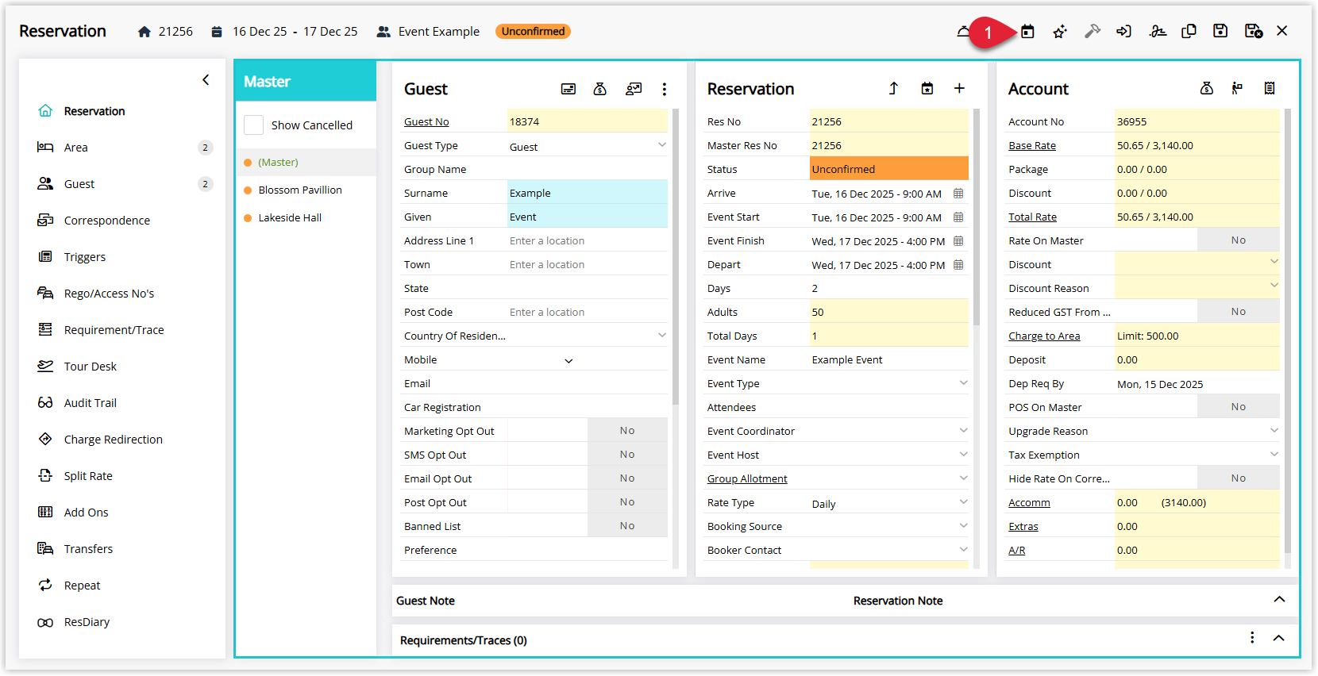1318x676 pixels.
Task: Open the Guest Type dropdown
Action: tap(662, 145)
